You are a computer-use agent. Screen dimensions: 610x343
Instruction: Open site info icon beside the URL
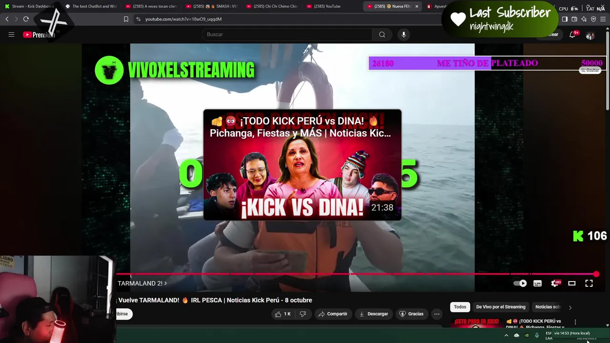pyautogui.click(x=138, y=19)
